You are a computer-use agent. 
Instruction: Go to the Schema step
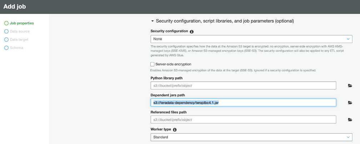pyautogui.click(x=16, y=48)
